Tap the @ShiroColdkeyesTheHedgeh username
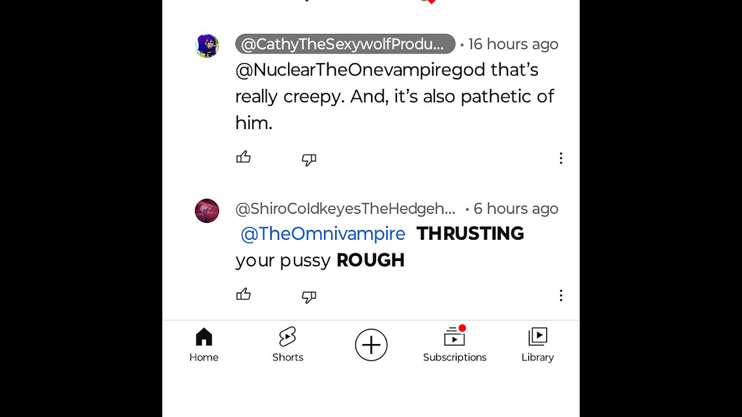 (345, 209)
